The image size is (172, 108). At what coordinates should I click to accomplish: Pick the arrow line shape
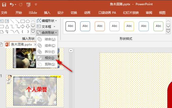[17, 21]
